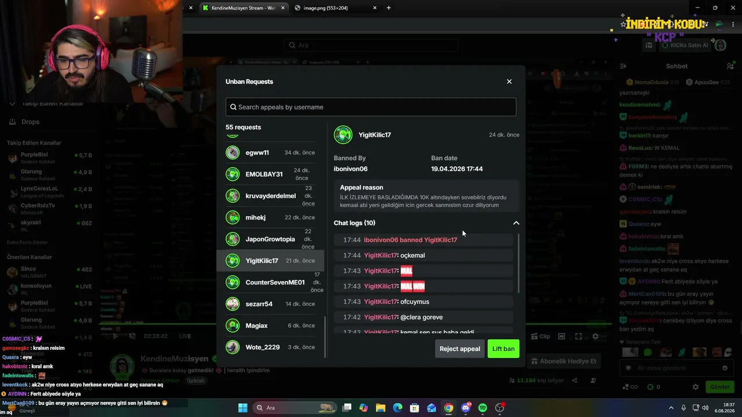This screenshot has height=417, width=742.
Task: Open Windows Start menu
Action: point(242,408)
